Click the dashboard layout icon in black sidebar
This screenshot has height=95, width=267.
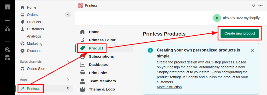[7, 7]
